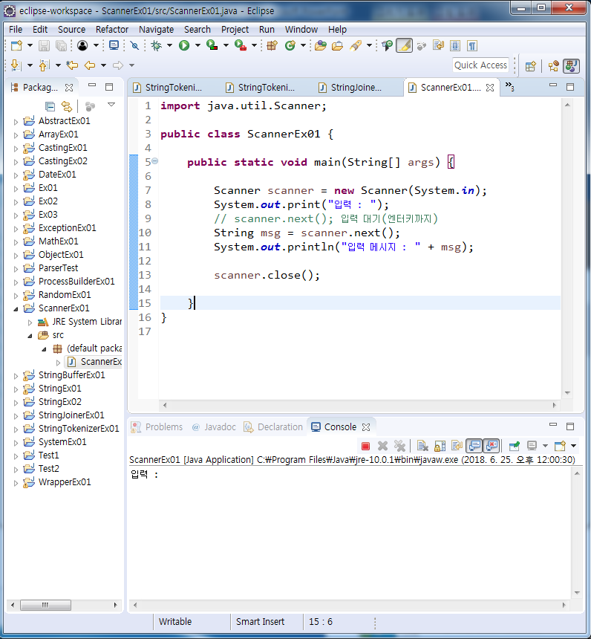Open the Debug button dropdown arrow

(x=169, y=45)
